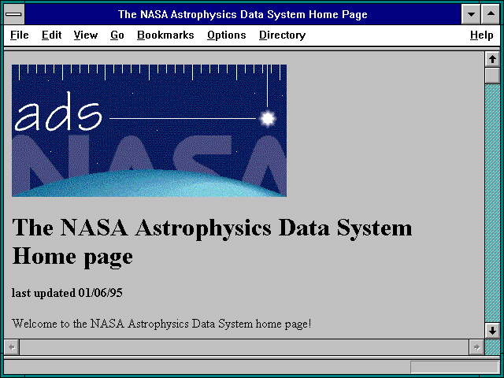Click the horizontal scrollbar right arrow
504x378 pixels.
click(476, 347)
